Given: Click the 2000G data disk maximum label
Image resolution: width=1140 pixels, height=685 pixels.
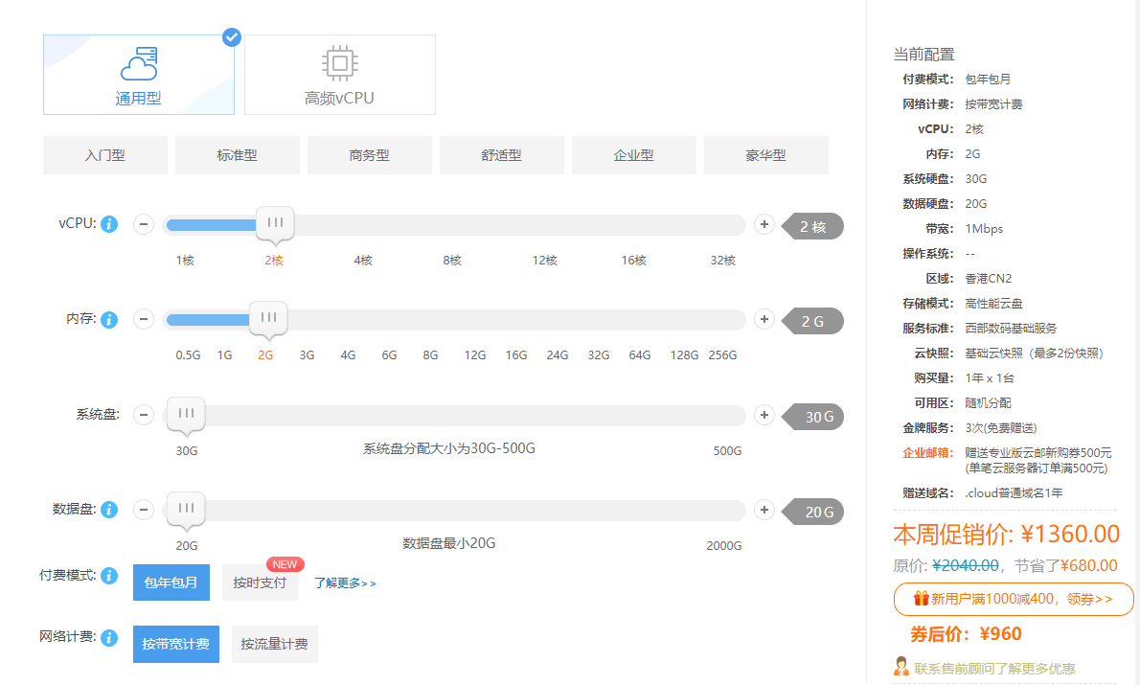Looking at the screenshot, I should point(724,545).
